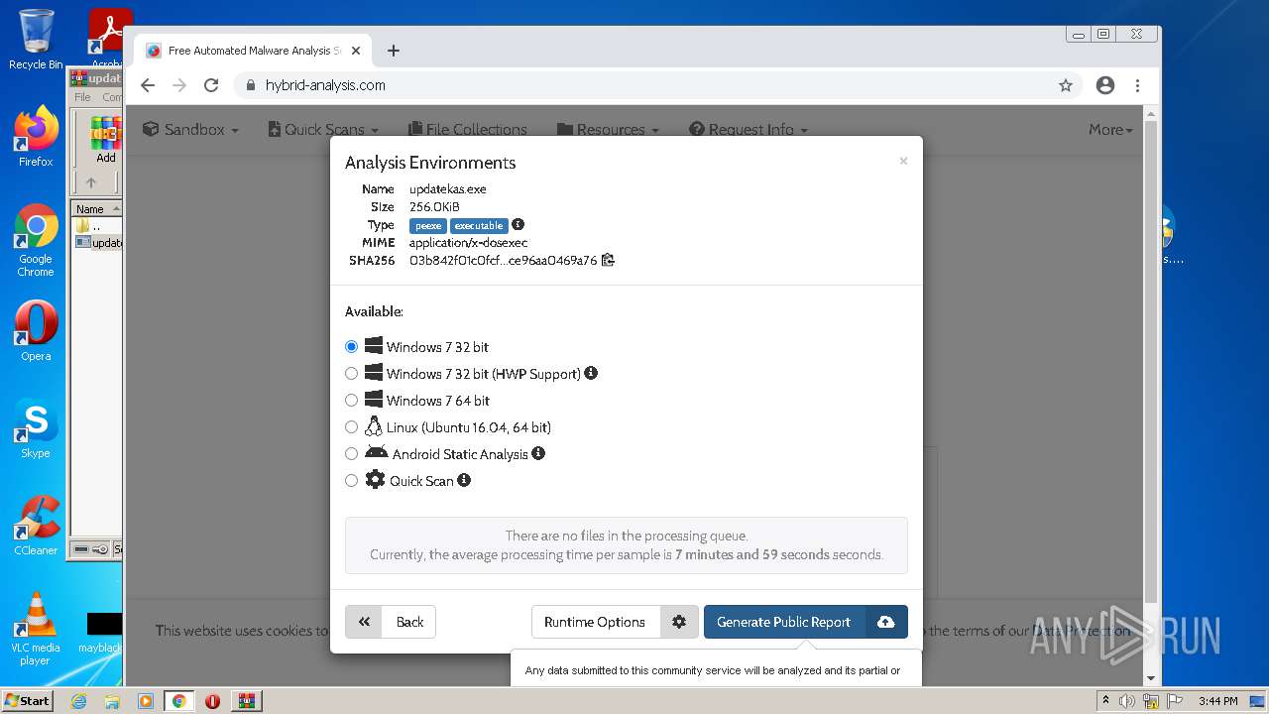
Task: Open Runtime Options
Action: (595, 622)
